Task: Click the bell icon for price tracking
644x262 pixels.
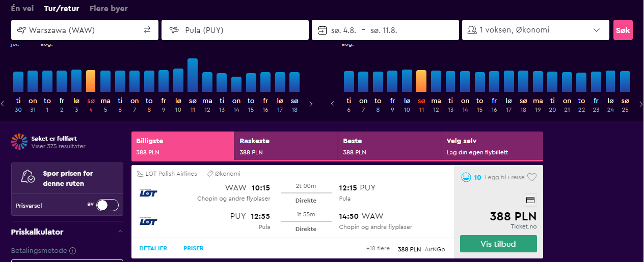Action: point(28,177)
